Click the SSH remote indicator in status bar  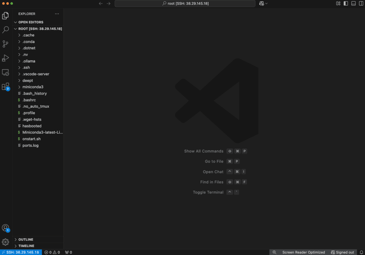click(21, 252)
